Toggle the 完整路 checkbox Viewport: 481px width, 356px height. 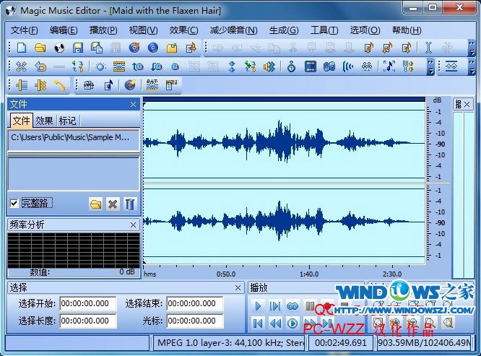[14, 203]
